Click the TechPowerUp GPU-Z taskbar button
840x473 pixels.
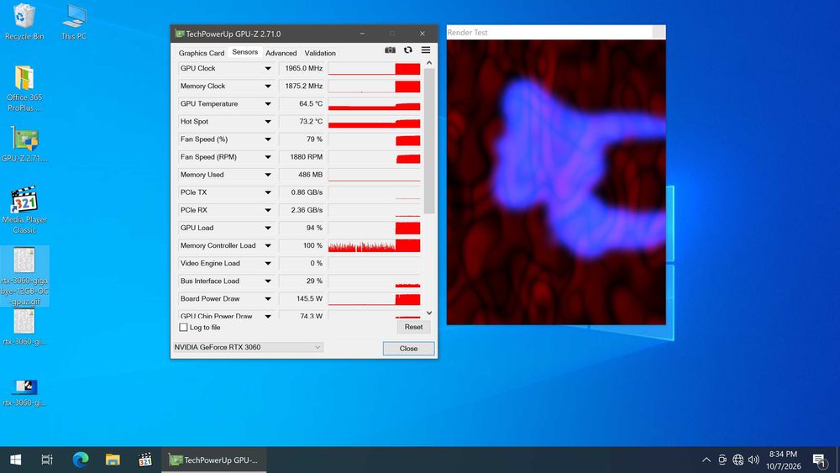click(x=213, y=460)
